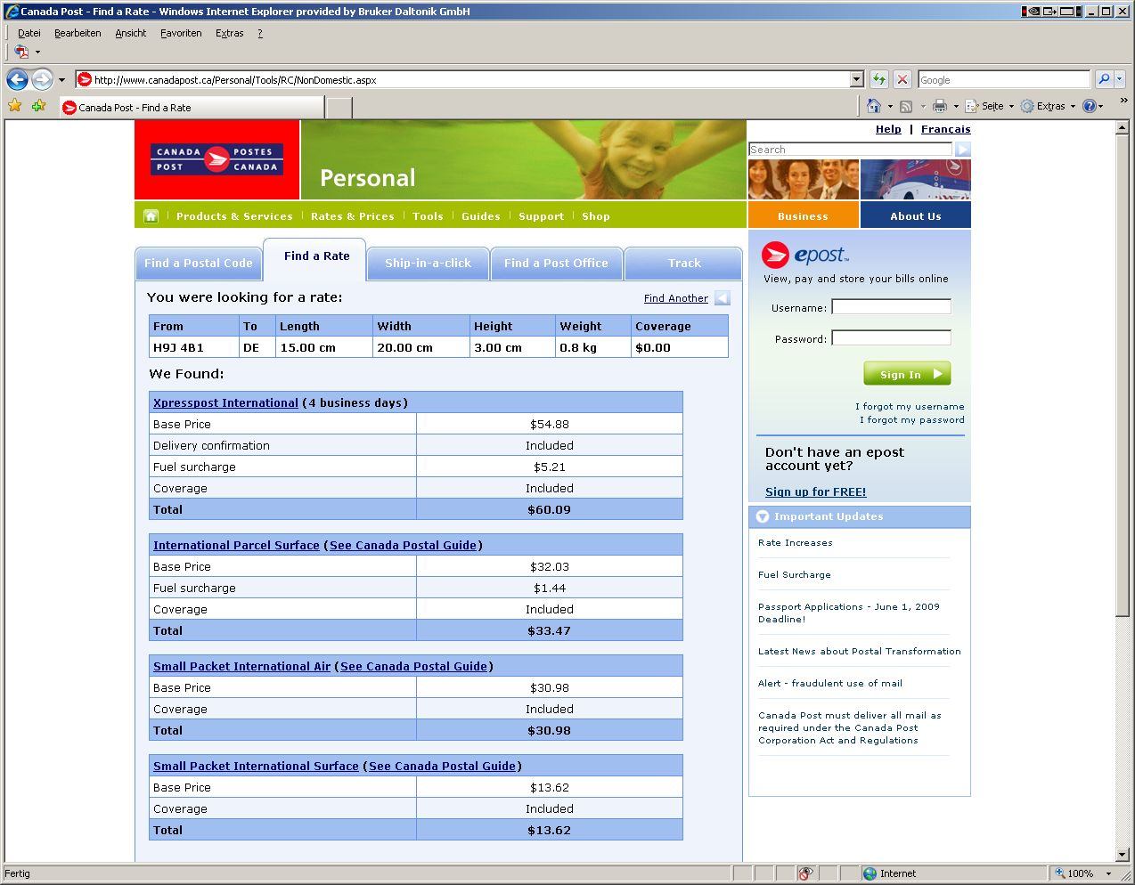Switch to the Ship-in-a-click tab
The width and height of the screenshot is (1135, 885).
[x=428, y=264]
